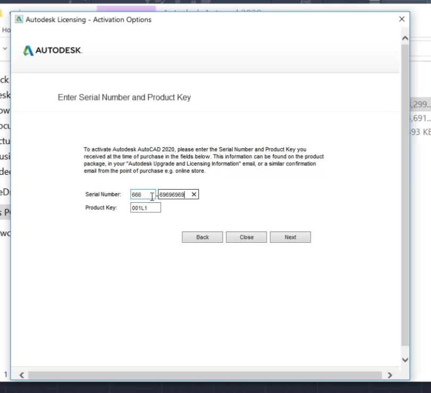The image size is (431, 393).
Task: Click the Autodesk icon in the dialog title bar
Action: click(x=19, y=20)
